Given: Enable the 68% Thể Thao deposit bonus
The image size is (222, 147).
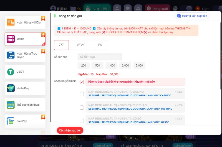Looking at the screenshot, I should (82, 107).
